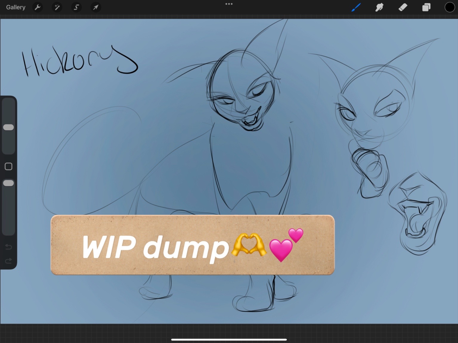458x343 pixels.
Task: Select the Eraser tool
Action: tap(403, 7)
